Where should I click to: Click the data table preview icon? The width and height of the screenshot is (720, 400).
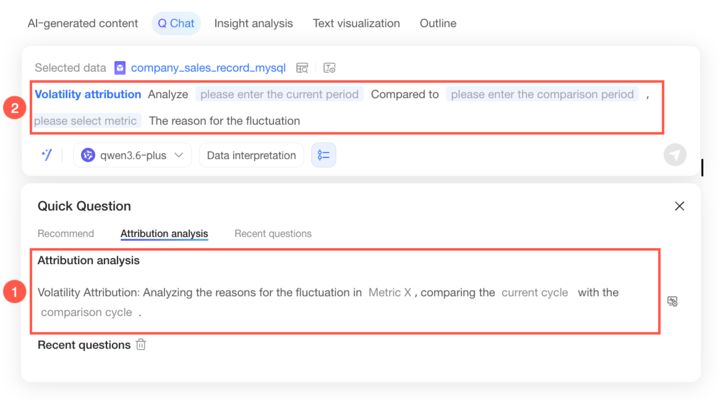coord(302,68)
